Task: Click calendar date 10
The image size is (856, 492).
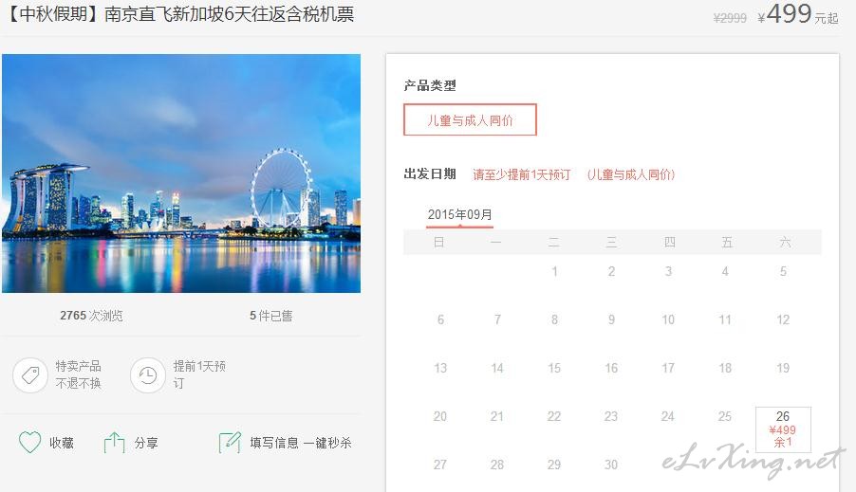Action: [x=668, y=319]
